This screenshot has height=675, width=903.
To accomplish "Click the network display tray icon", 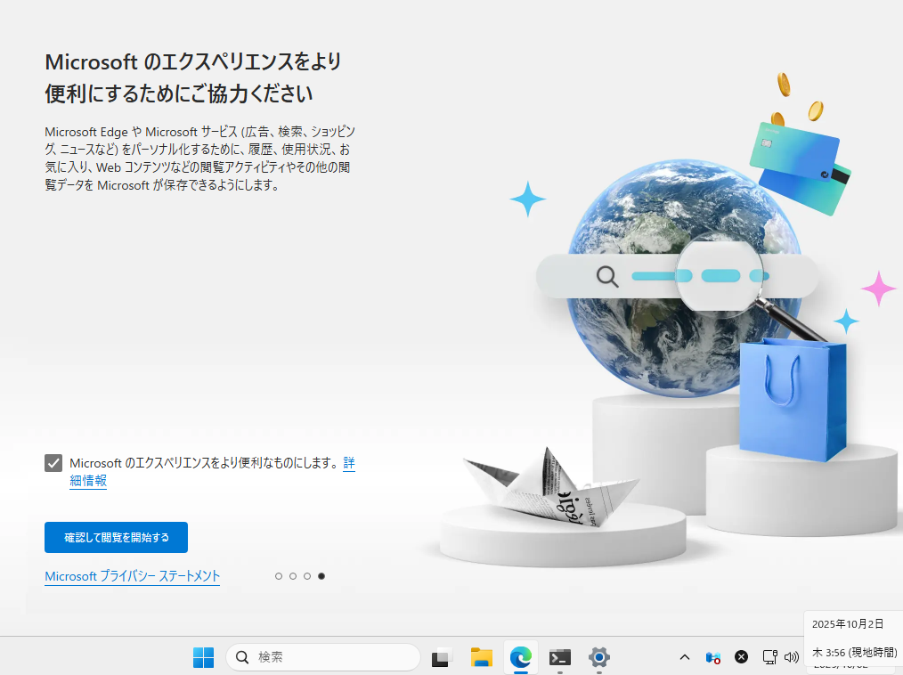I will click(x=770, y=657).
